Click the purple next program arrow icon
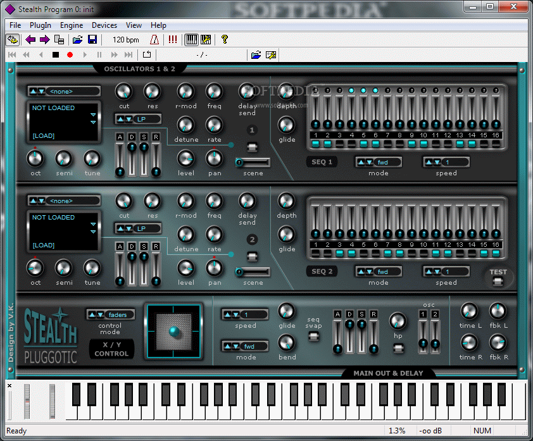This screenshot has height=441, width=533. (x=44, y=40)
